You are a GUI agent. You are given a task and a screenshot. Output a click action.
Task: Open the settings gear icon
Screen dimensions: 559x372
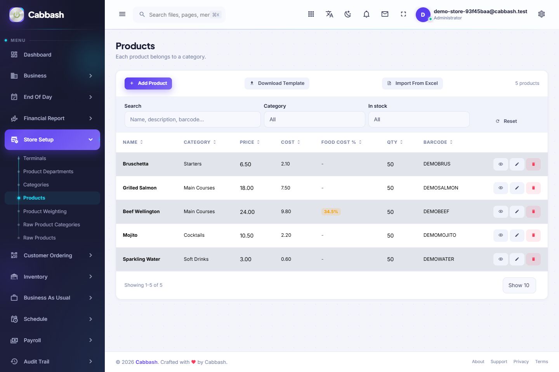pyautogui.click(x=542, y=14)
